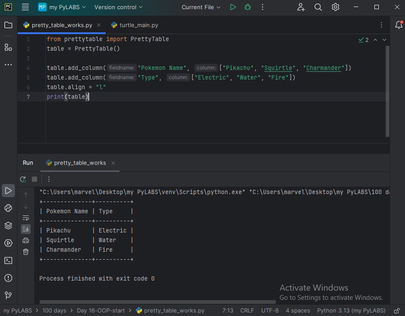Open the inspection widget showing 2 typos

(363, 40)
